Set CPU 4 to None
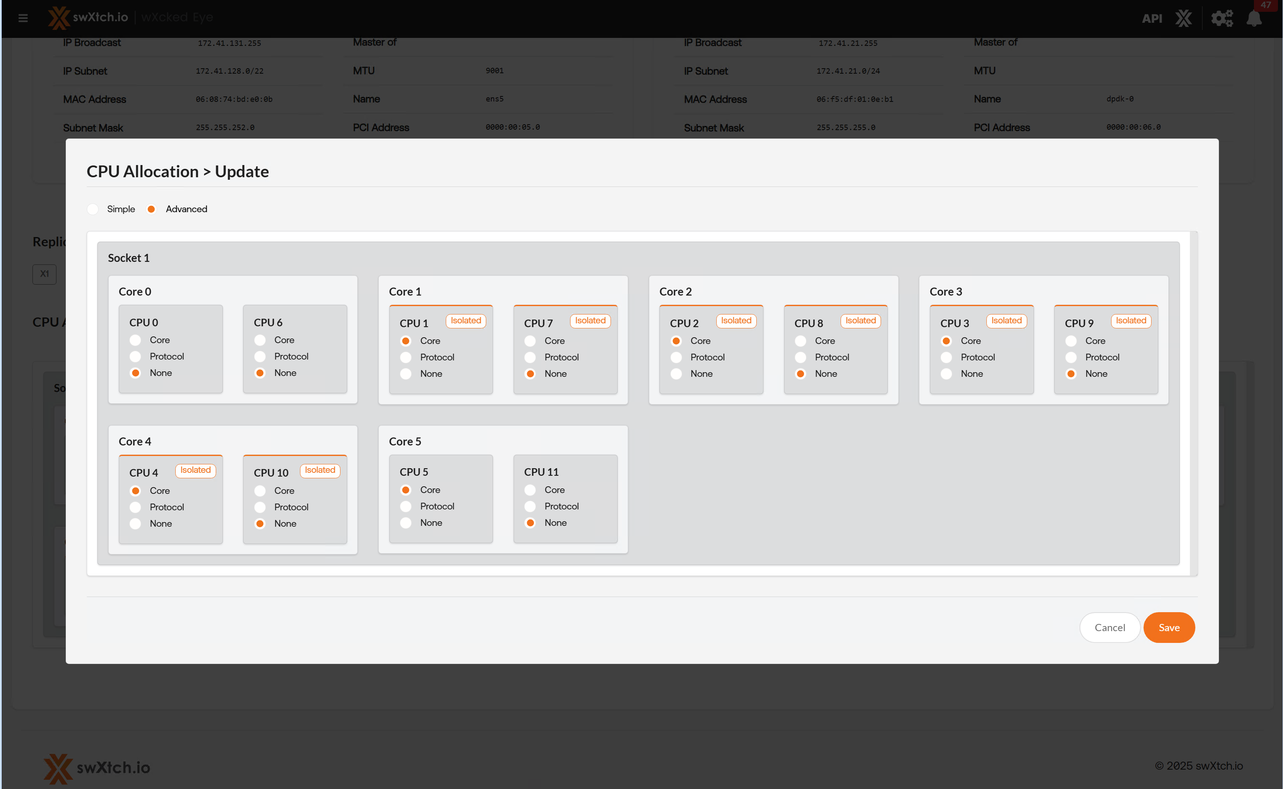 (x=135, y=524)
